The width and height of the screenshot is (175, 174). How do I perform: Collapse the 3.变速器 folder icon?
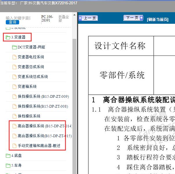point(8,37)
